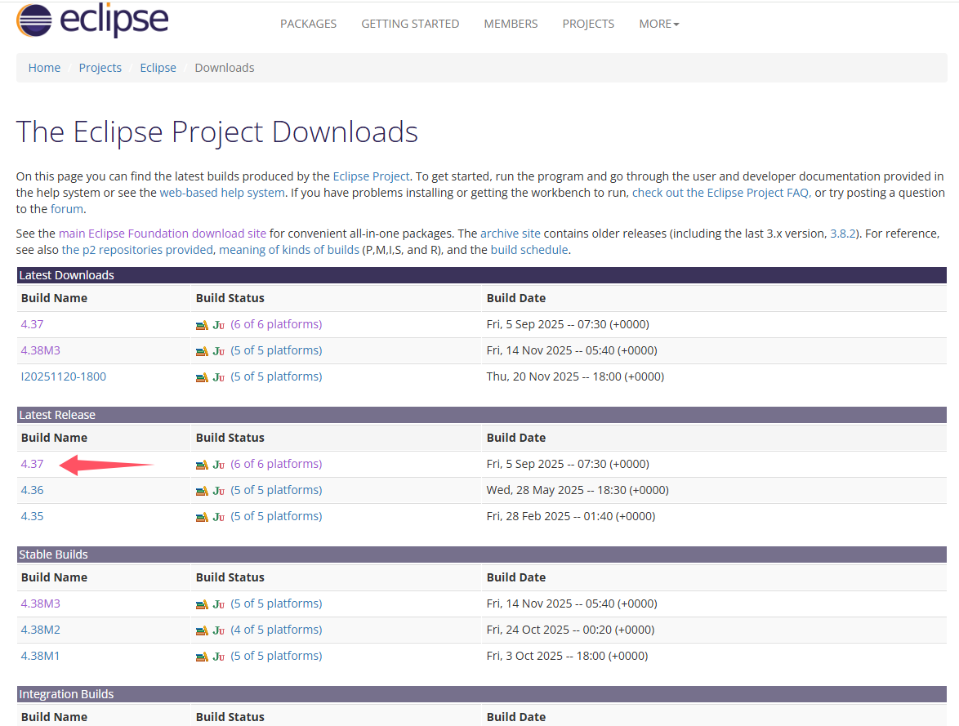Screen dimensions: 959x726
Task: Open the 4.38M2 stable build
Action: coord(40,630)
